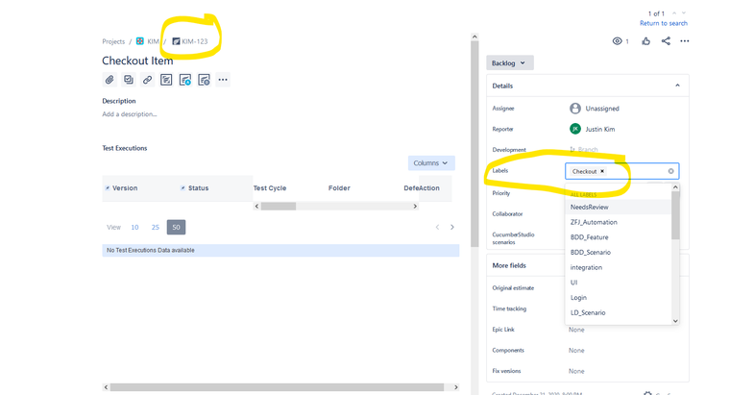Sort by the Status column header
754x395 pixels.
pyautogui.click(x=199, y=188)
